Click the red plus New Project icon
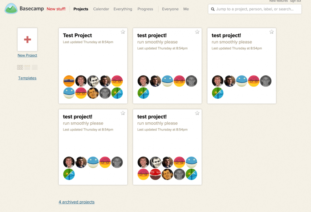The height and width of the screenshot is (212, 311). point(27,39)
